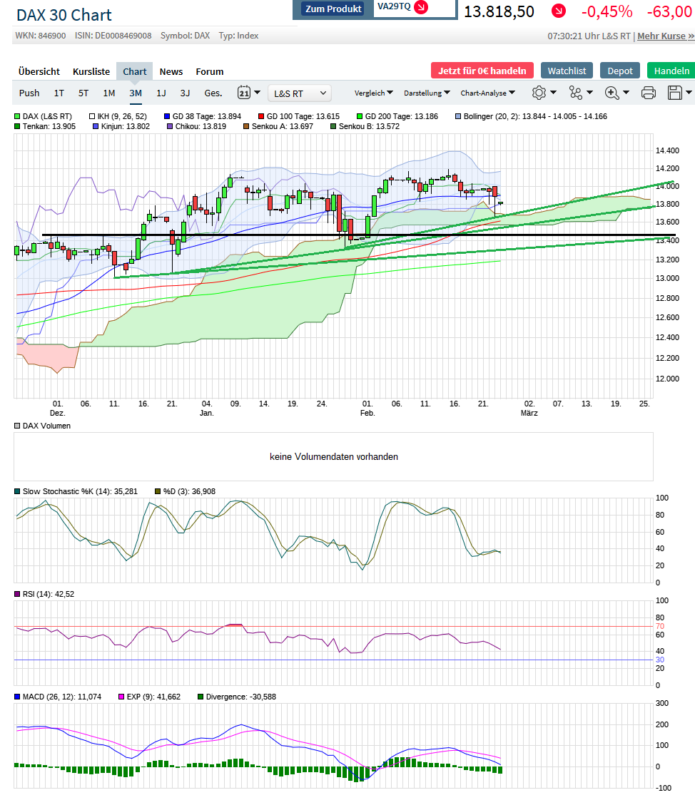Click the zoom magnifier icon
695x805 pixels.
[612, 93]
